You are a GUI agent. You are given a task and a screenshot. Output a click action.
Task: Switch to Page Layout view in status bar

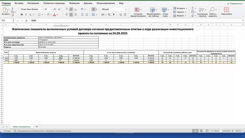[201, 131]
